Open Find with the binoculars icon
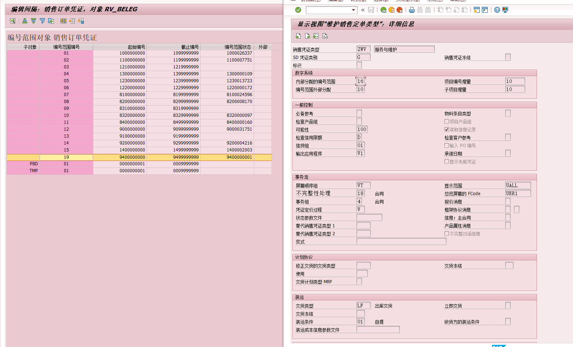 pyautogui.click(x=420, y=10)
